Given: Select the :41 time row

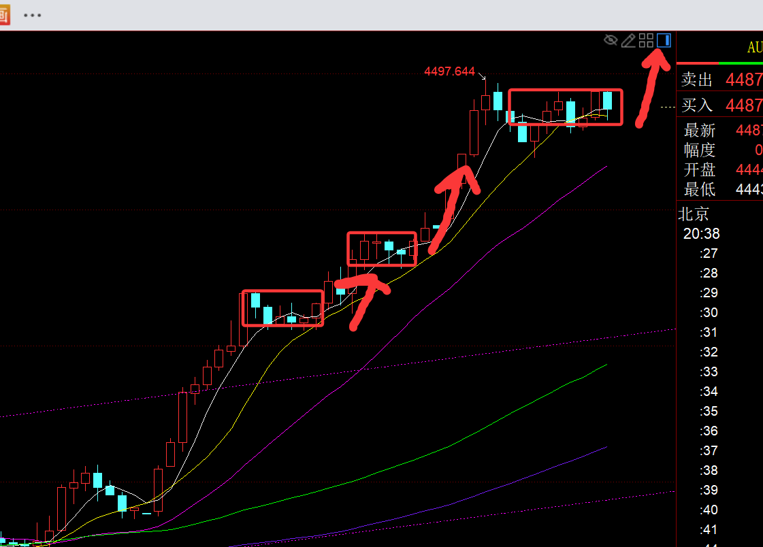Looking at the screenshot, I should pos(709,529).
